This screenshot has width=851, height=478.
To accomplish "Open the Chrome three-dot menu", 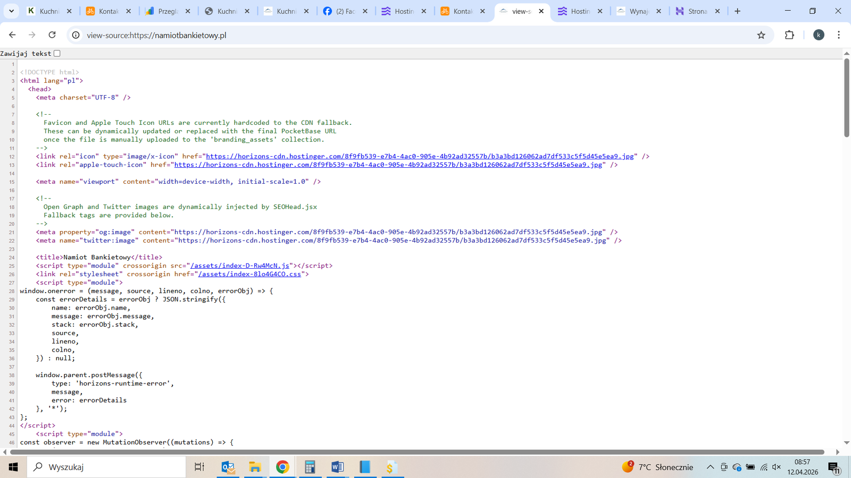I will click(838, 35).
